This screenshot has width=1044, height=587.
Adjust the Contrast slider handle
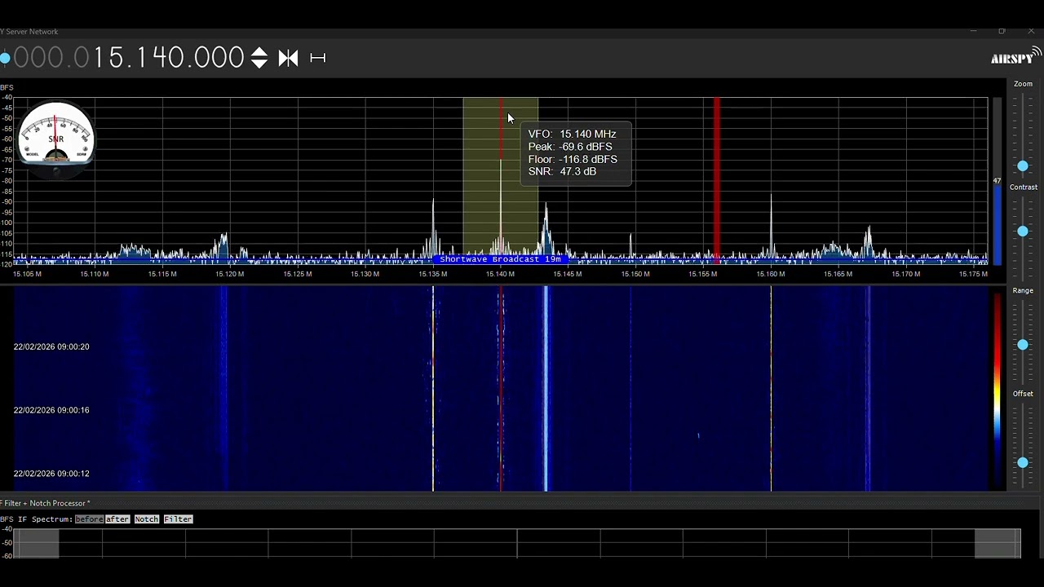point(1023,232)
